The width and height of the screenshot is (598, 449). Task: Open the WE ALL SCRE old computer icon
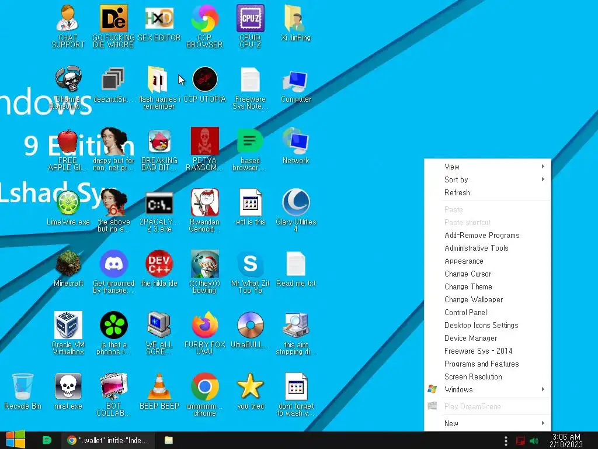tap(159, 334)
